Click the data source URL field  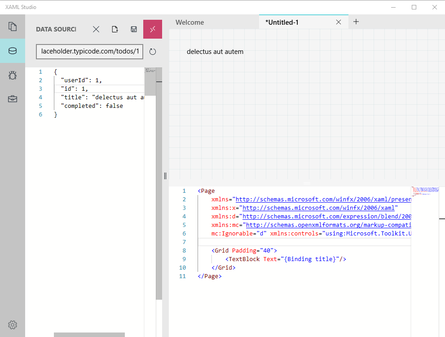tap(89, 52)
